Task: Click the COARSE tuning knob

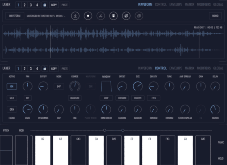Action: pos(75,86)
